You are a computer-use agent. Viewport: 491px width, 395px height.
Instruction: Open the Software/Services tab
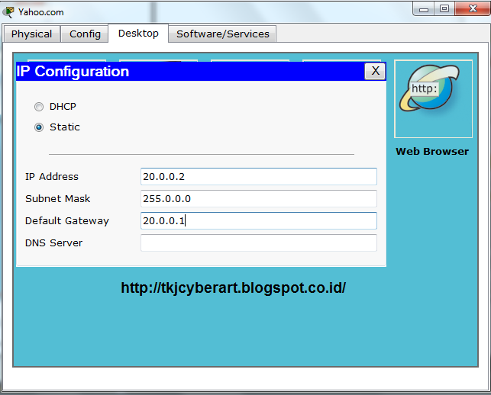tap(223, 34)
